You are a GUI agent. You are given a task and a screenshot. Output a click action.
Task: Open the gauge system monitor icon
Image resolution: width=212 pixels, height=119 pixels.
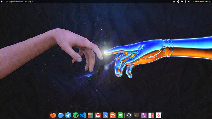(x=129, y=115)
